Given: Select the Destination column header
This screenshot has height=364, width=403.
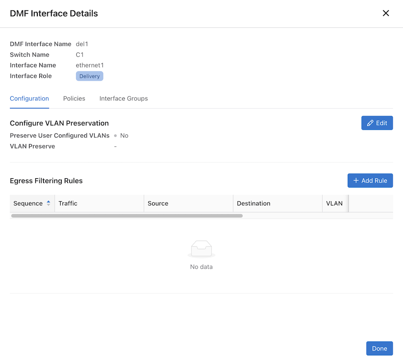Looking at the screenshot, I should [253, 203].
